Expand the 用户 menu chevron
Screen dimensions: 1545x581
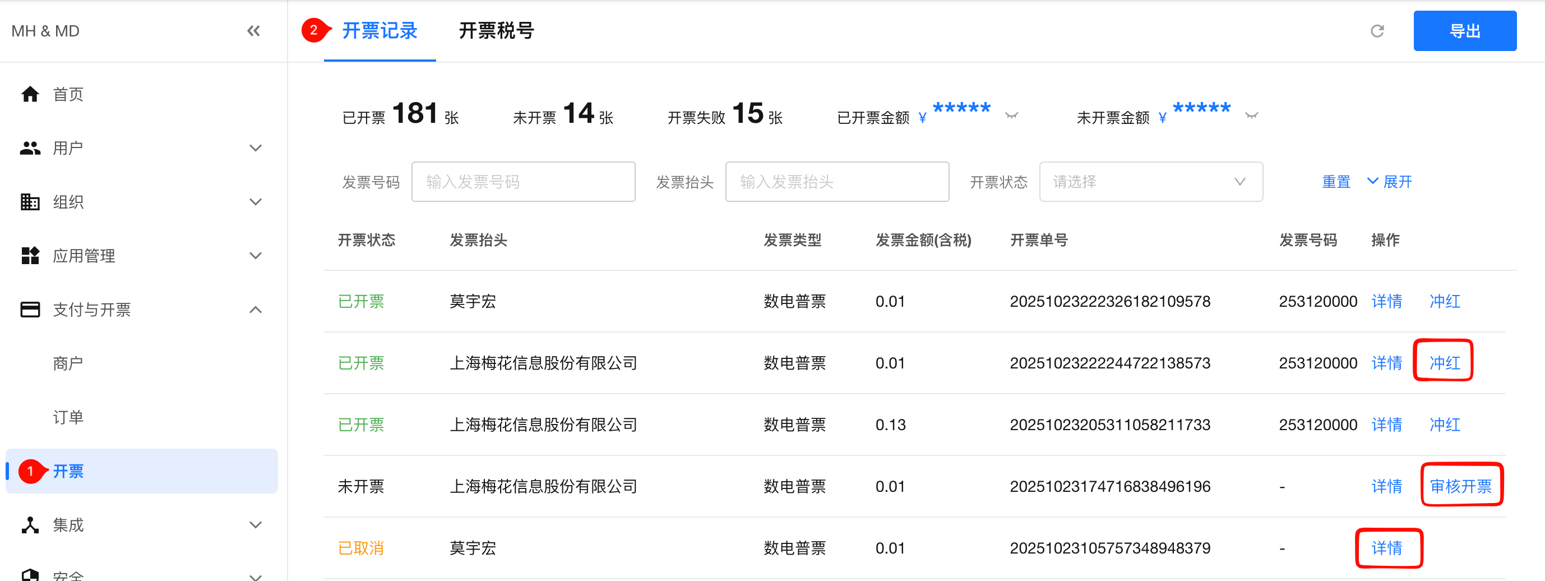pos(256,147)
